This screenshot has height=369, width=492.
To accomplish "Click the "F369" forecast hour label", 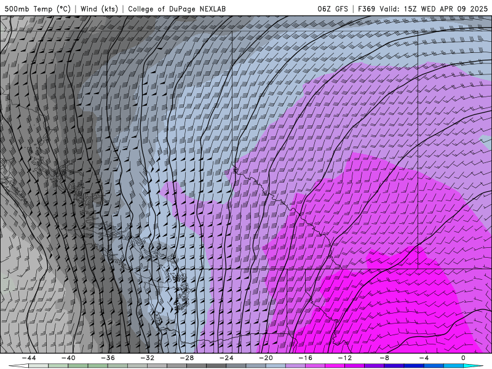I will 367,9.
